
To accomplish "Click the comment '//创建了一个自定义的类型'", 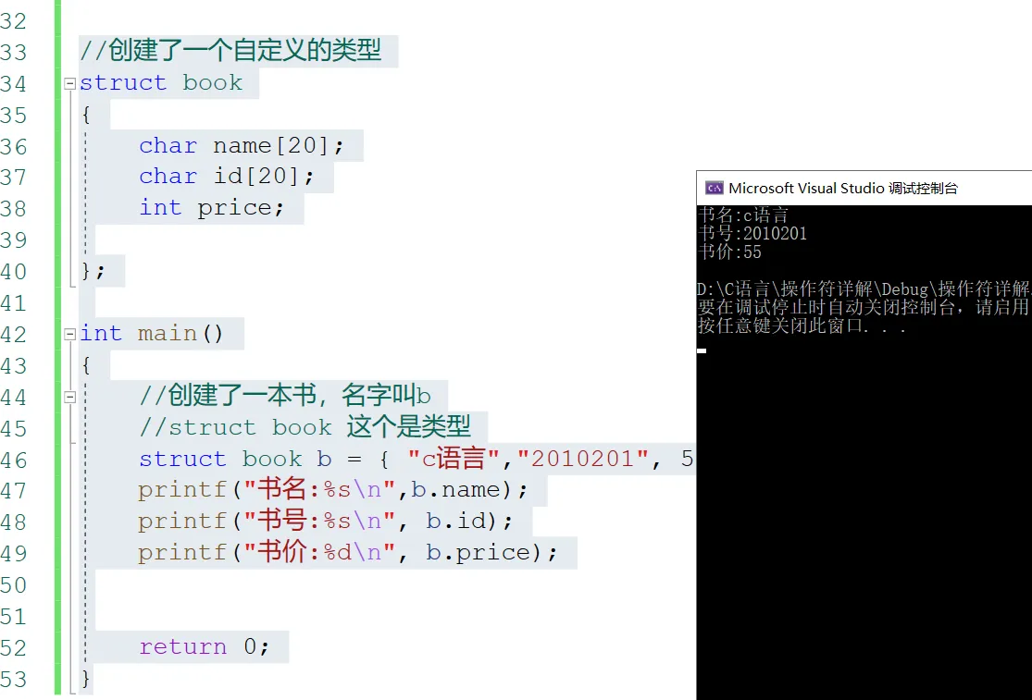I will 230,51.
